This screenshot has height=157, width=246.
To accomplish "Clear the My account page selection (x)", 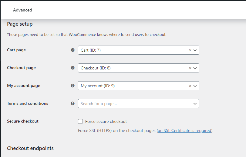I will 190,86.
